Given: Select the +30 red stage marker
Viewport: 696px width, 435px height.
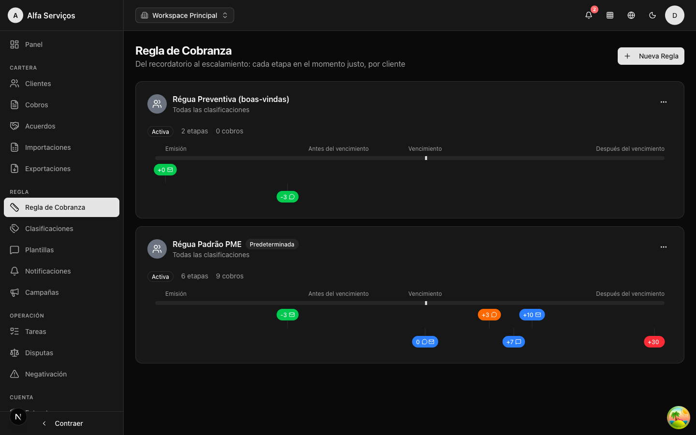Looking at the screenshot, I should [x=654, y=342].
